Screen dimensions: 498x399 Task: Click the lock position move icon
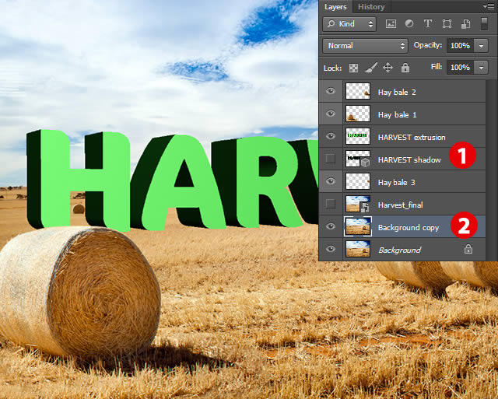pyautogui.click(x=388, y=68)
